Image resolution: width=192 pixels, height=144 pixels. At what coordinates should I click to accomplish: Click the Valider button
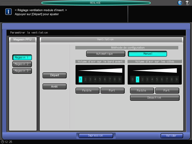pos(172,136)
